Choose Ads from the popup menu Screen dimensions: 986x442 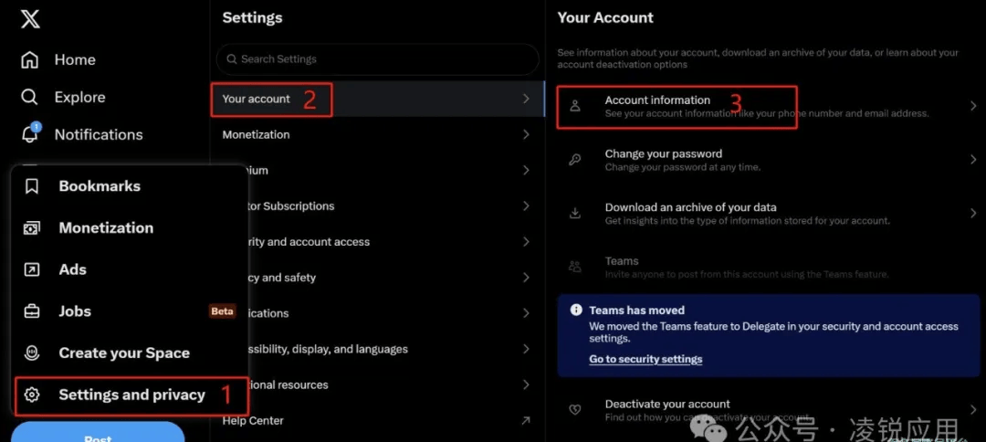(130, 269)
